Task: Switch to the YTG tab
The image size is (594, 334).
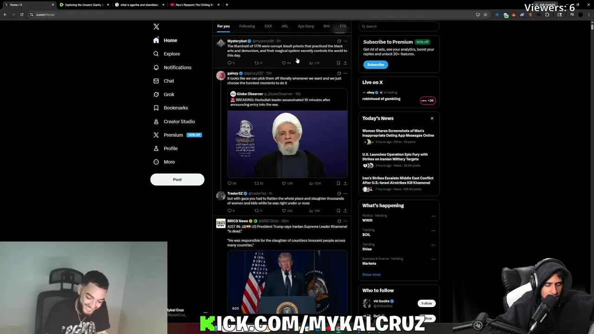Action: [343, 26]
